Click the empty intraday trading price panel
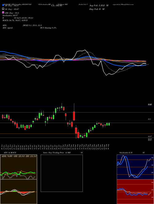Screen dimensions: 154x204 (x=62, y=173)
